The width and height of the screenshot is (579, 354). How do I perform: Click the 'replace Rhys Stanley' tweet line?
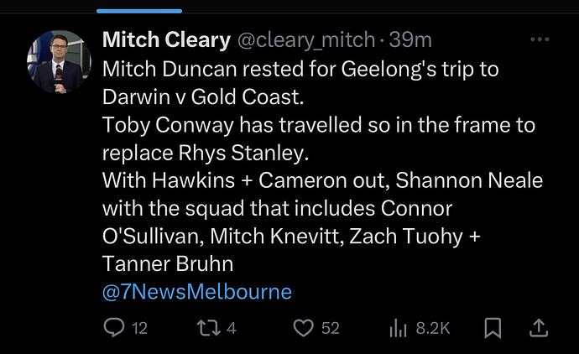click(206, 153)
